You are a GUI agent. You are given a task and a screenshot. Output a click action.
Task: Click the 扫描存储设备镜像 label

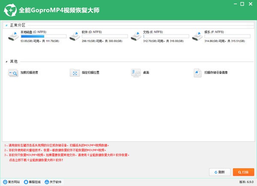[216, 72]
